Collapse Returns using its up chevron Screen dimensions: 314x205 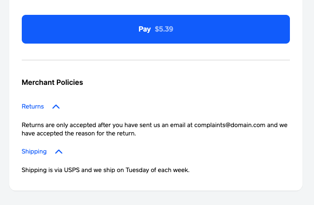tap(56, 107)
